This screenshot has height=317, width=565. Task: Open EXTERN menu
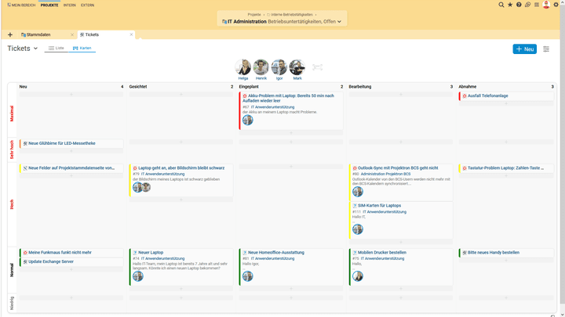coord(88,5)
